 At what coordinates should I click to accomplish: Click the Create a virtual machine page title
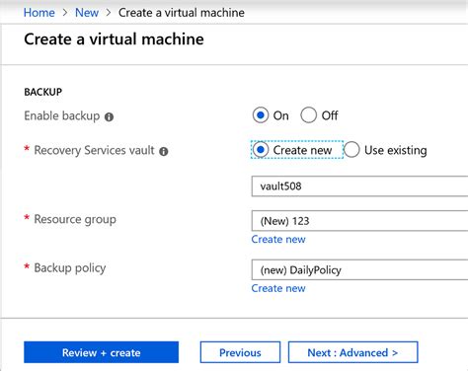[x=114, y=39]
